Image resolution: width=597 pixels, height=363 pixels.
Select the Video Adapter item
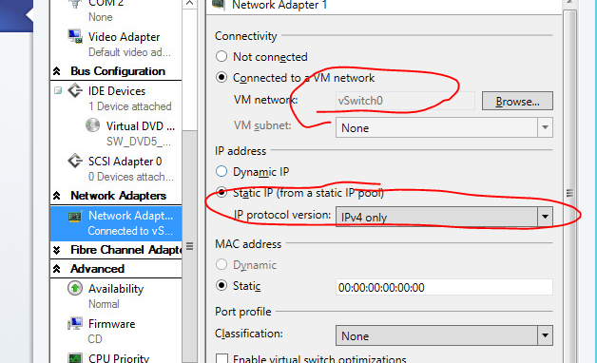(x=116, y=44)
